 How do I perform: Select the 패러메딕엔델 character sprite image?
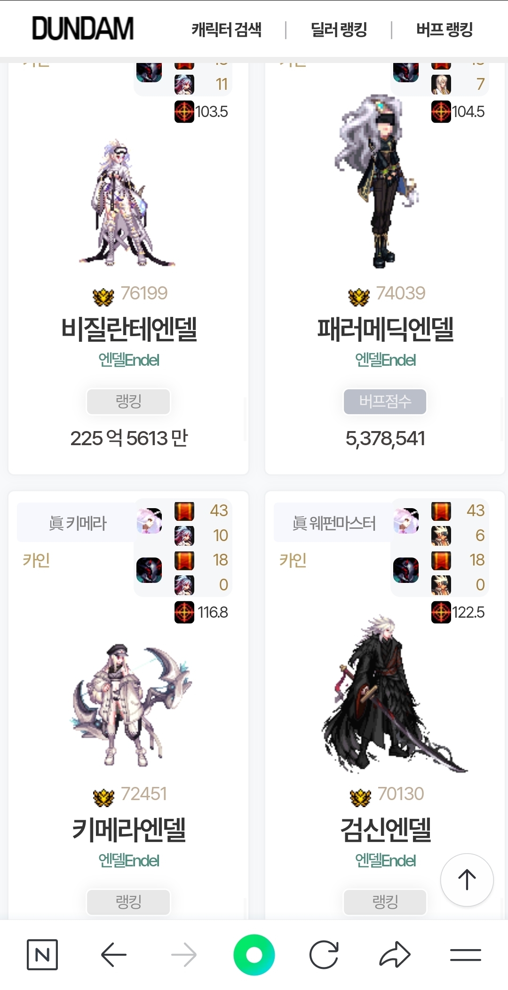click(376, 181)
